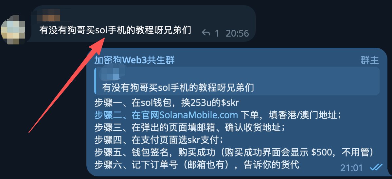Viewport: 392px width, 179px height.
Task: Select the 20:56 timestamp
Action: [x=237, y=33]
